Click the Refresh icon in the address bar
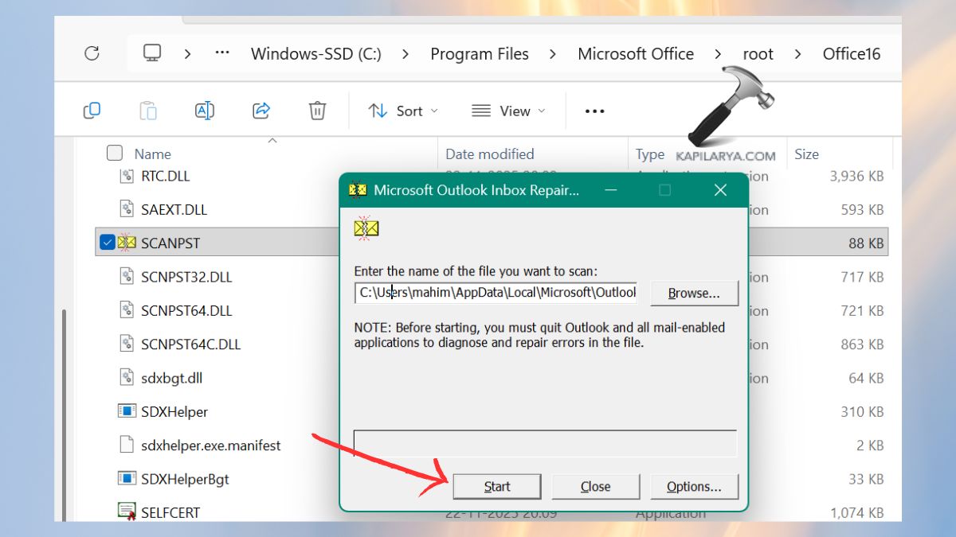Screen dimensions: 956x537 click(92, 53)
